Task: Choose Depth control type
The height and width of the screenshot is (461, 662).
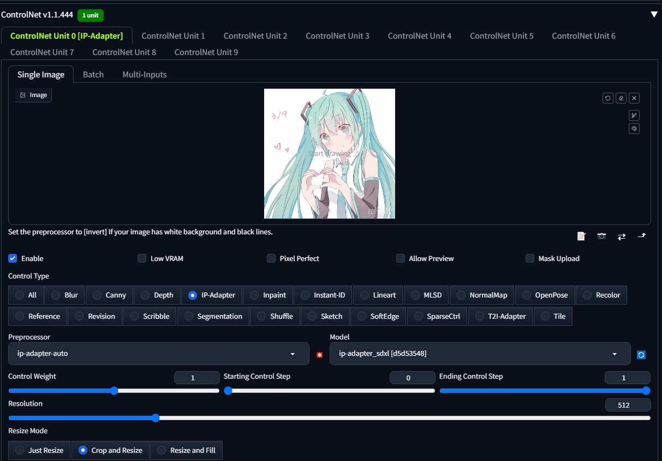Action: point(157,295)
